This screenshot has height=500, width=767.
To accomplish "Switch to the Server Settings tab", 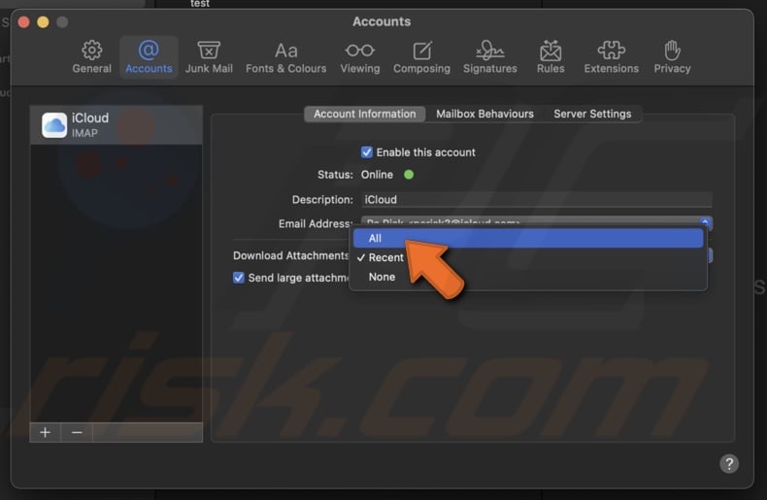I will pyautogui.click(x=592, y=114).
